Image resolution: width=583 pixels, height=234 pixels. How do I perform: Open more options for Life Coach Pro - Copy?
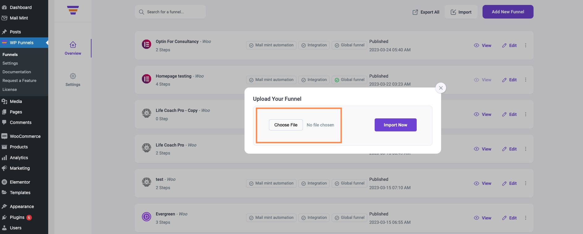pos(526,114)
